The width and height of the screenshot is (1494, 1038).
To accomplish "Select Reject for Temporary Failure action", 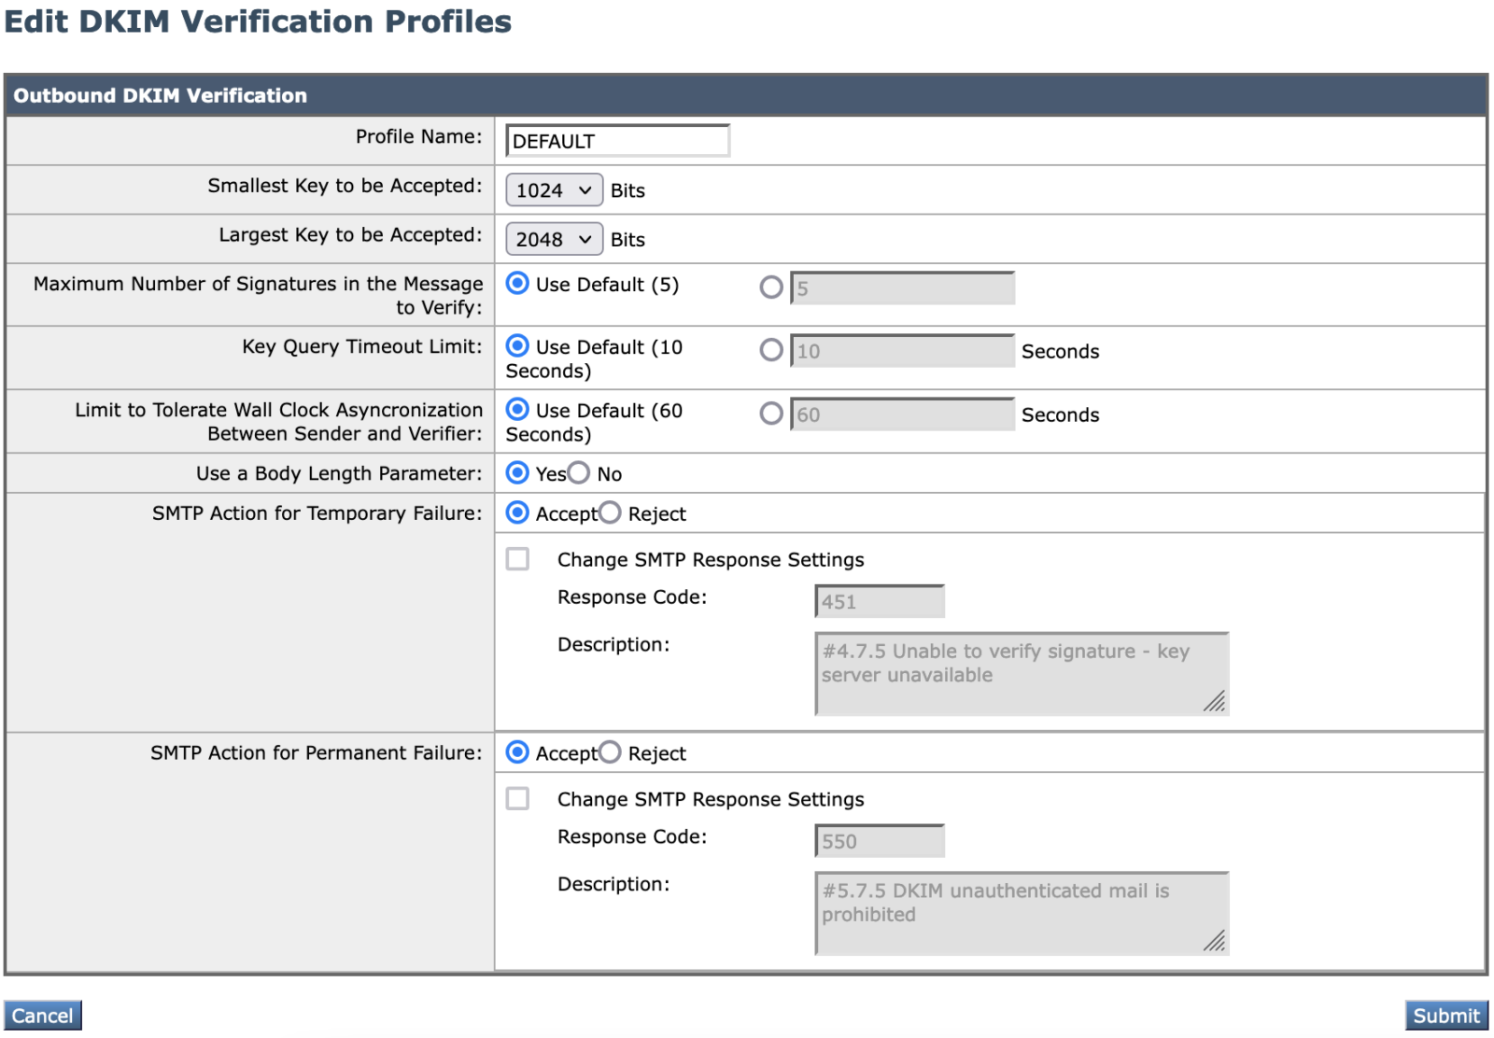I will pyautogui.click(x=610, y=512).
